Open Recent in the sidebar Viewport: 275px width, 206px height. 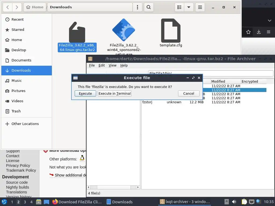point(27,19)
